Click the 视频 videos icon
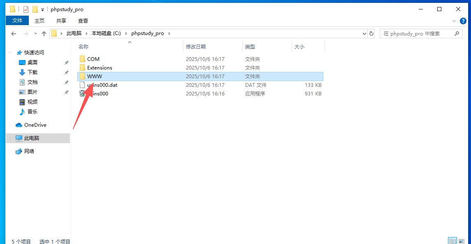This screenshot has width=471, height=244. click(22, 102)
